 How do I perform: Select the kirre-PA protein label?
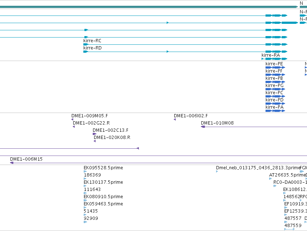point(274,107)
